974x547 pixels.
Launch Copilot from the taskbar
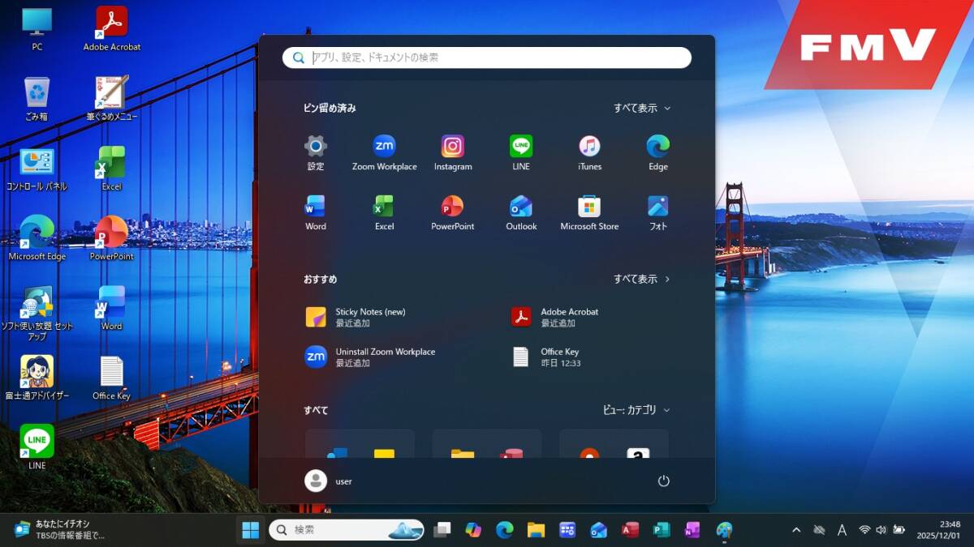point(473,530)
